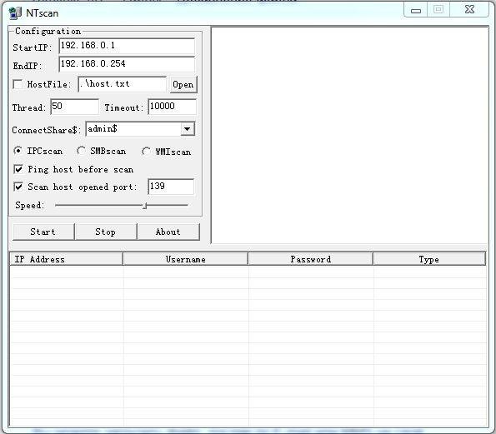Start the scan
The height and width of the screenshot is (434, 496).
pos(43,232)
